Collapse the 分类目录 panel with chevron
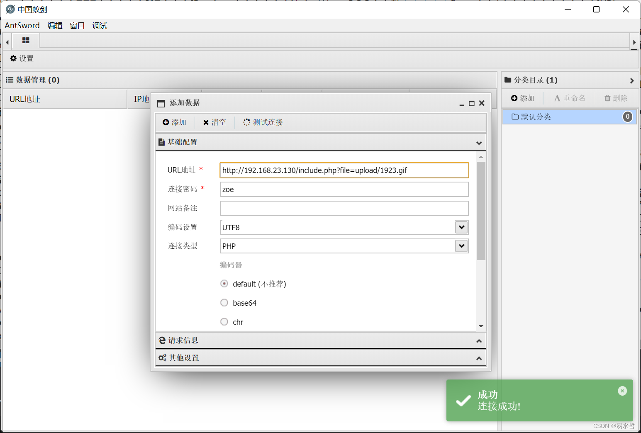 point(631,80)
